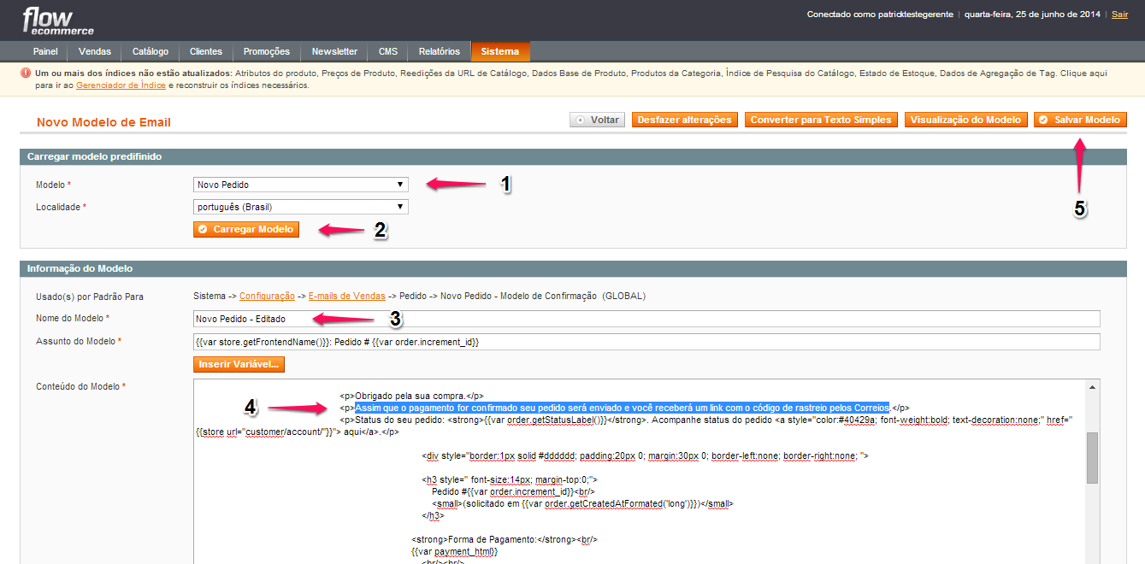Image resolution: width=1145 pixels, height=564 pixels.
Task: Expand the Modelo dropdown showing Novo Pedido
Action: coord(301,185)
